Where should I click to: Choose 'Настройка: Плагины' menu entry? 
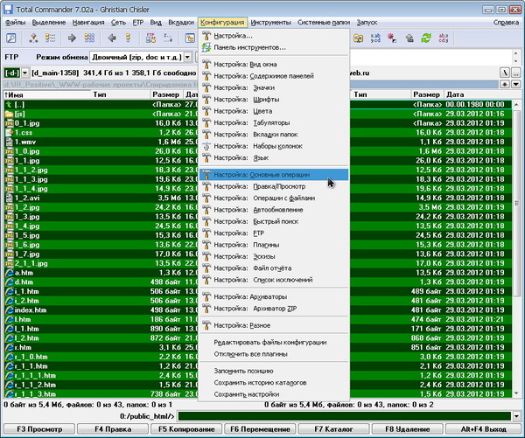tap(274, 245)
